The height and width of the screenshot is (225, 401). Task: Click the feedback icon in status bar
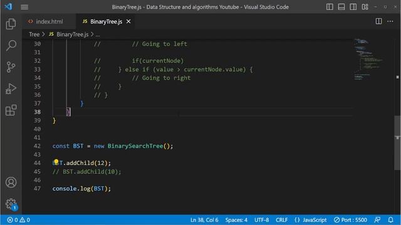point(377,220)
